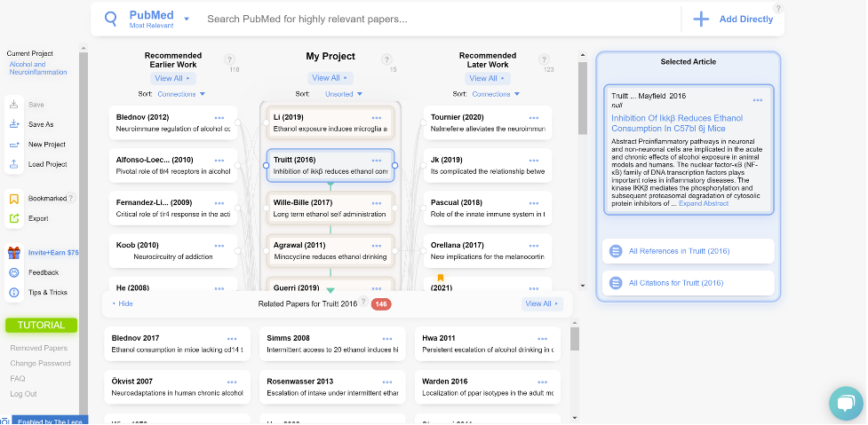Open Bookmarked papers icon
868x425 pixels.
[14, 199]
